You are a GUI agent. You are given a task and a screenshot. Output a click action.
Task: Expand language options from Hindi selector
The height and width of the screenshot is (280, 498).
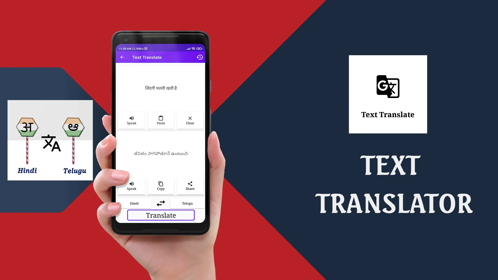[x=134, y=203]
